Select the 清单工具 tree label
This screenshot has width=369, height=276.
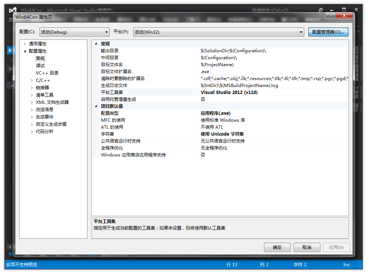[45, 95]
